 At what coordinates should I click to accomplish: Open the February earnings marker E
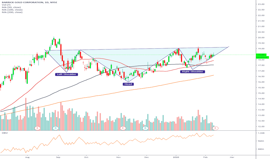tap(215, 128)
